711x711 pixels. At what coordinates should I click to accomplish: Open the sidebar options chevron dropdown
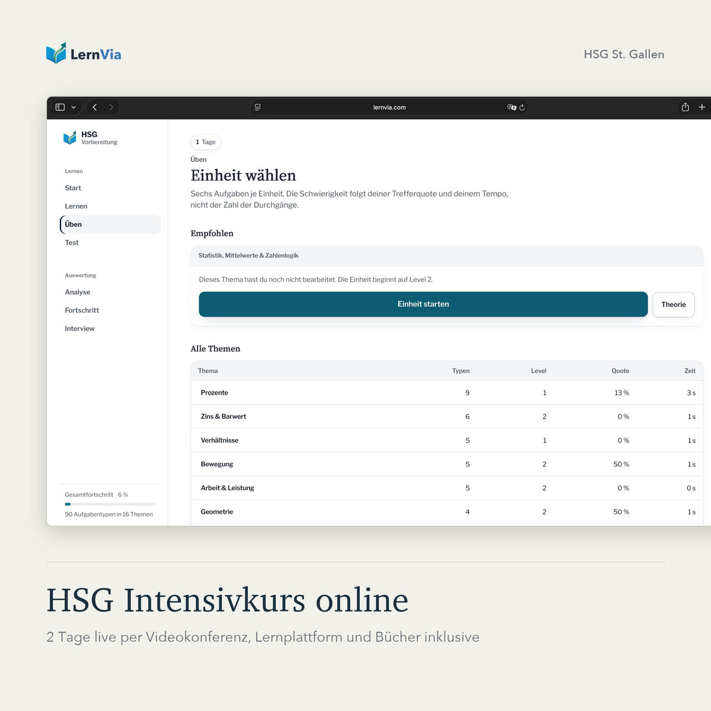73,107
